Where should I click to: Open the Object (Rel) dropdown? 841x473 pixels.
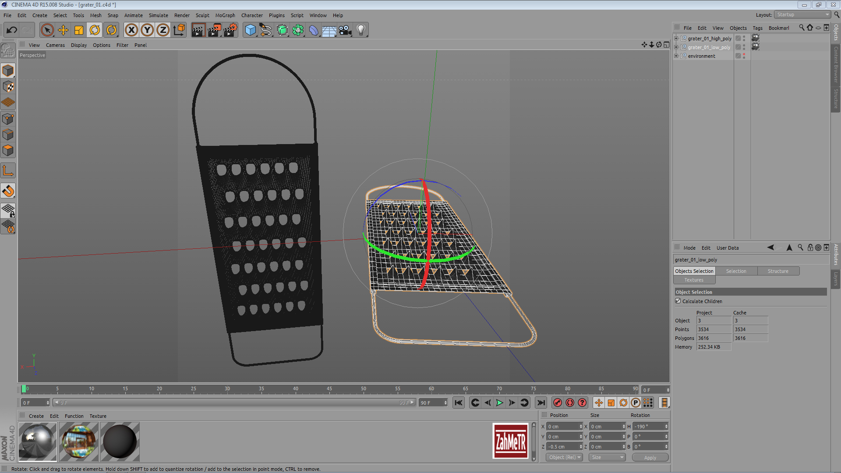[564, 457]
